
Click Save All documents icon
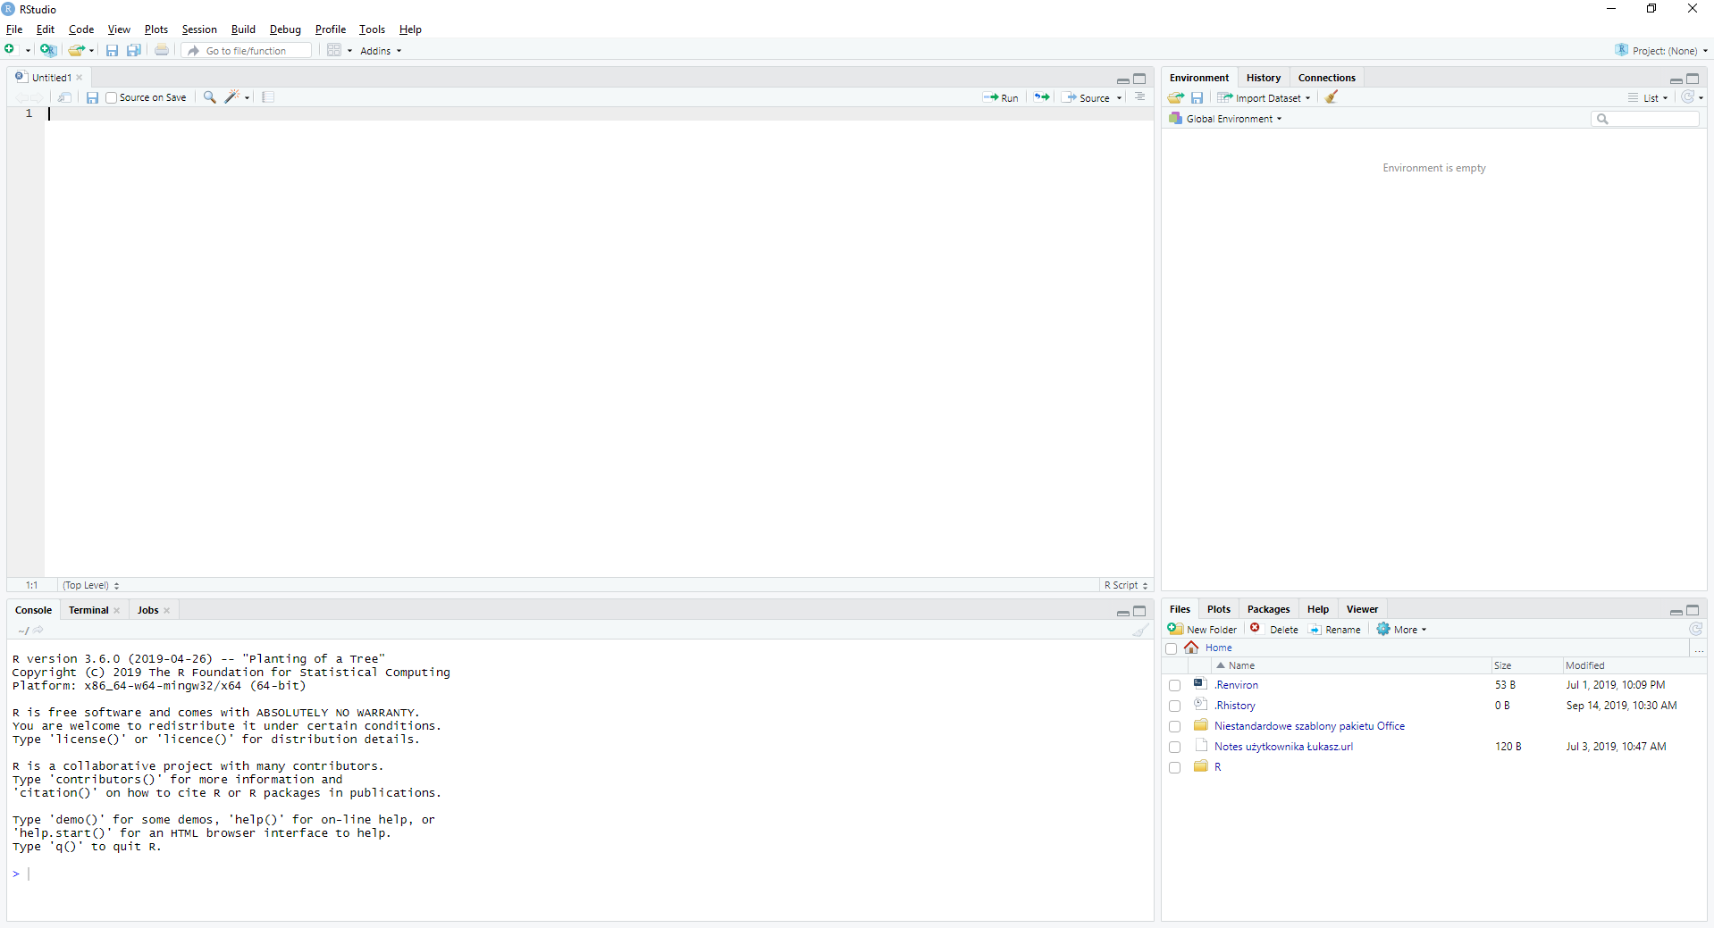pyautogui.click(x=134, y=50)
